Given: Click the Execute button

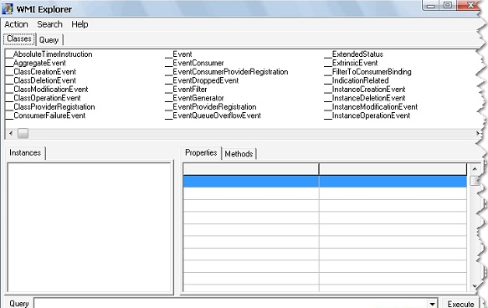Looking at the screenshot, I should coord(460,304).
